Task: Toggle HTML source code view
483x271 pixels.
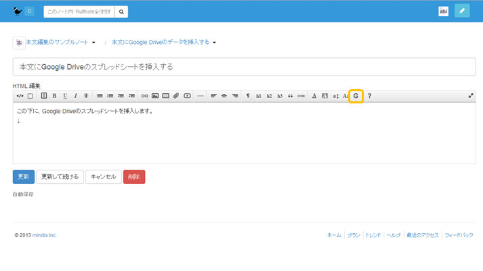Action: (x=20, y=96)
